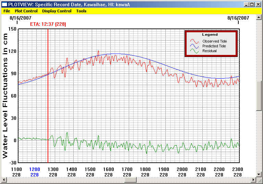Click the Legend title

click(x=210, y=34)
